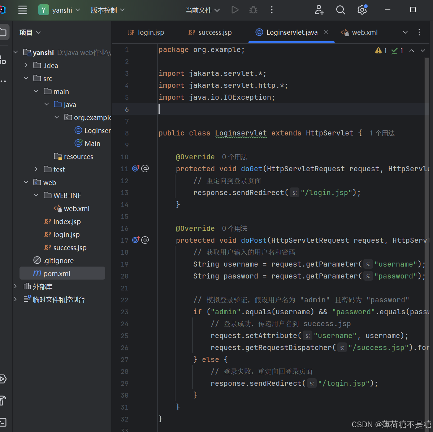Open the 项目 view dropdown
The width and height of the screenshot is (433, 432).
[x=30, y=33]
